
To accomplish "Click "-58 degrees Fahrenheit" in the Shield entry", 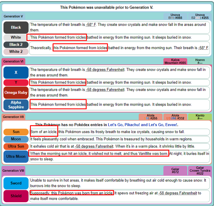I will coord(178,193).
